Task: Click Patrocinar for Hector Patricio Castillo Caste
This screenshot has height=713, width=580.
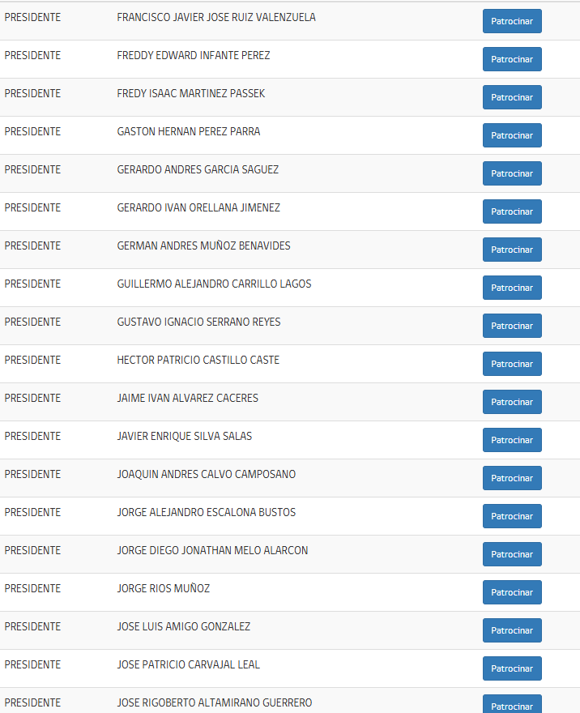Action: pyautogui.click(x=512, y=364)
